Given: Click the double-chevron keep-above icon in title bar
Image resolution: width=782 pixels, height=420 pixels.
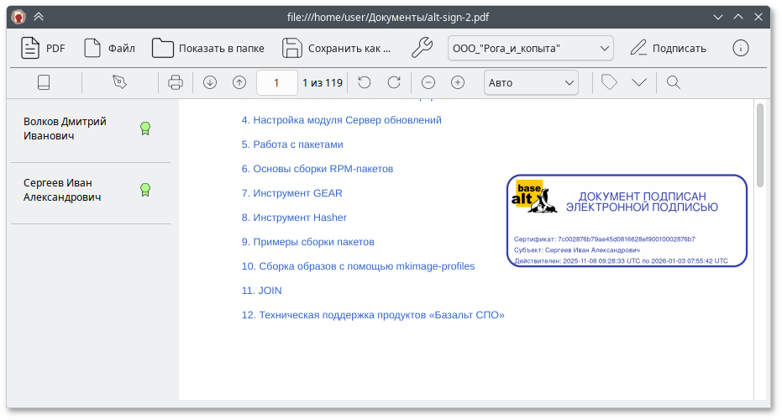Looking at the screenshot, I should coord(39,17).
